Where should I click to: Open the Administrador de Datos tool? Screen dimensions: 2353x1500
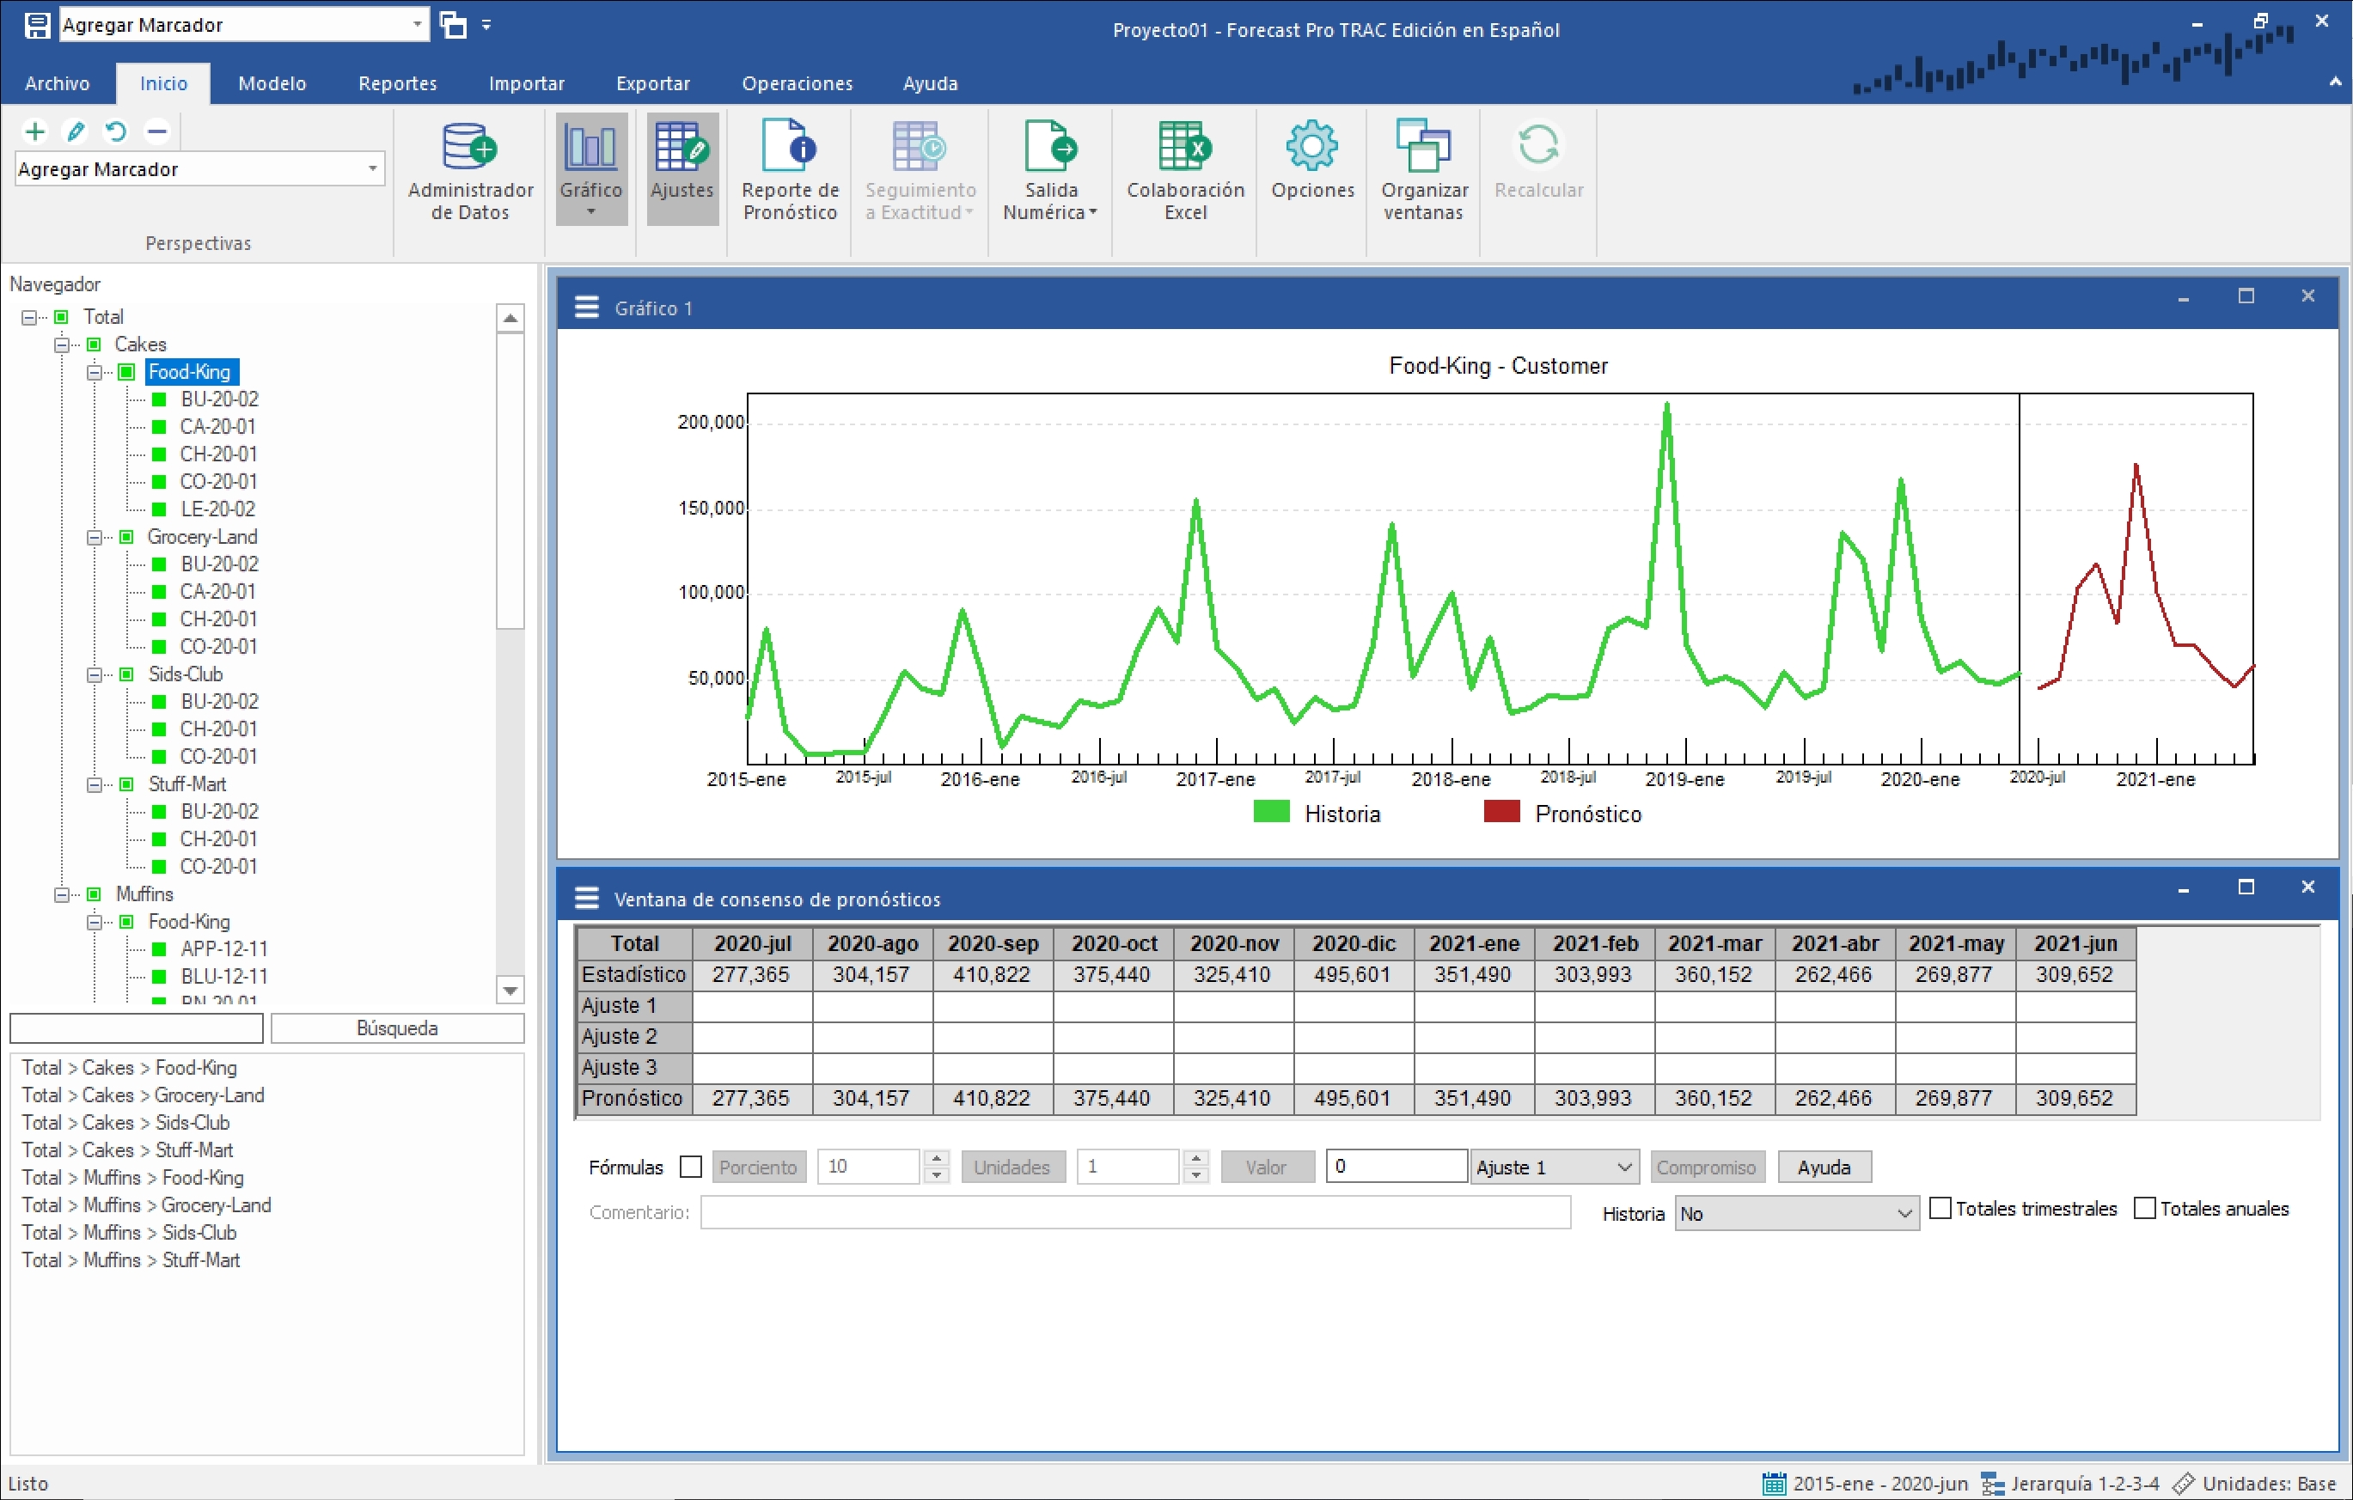tap(469, 170)
